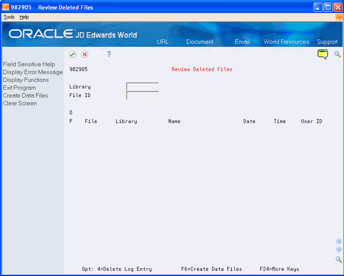344x276 pixels.
Task: Click the File column header
Action: point(91,121)
